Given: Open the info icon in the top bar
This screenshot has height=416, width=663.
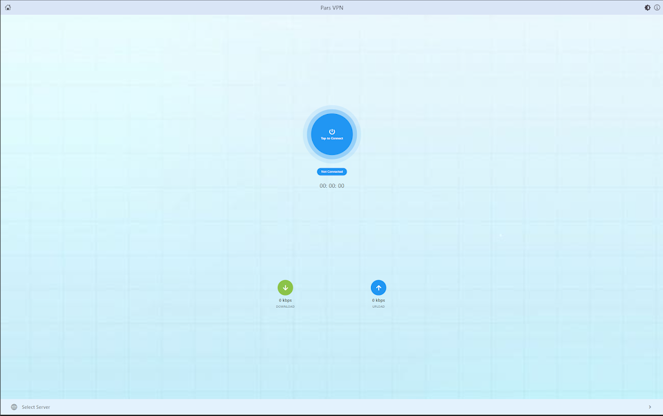Looking at the screenshot, I should [x=657, y=8].
